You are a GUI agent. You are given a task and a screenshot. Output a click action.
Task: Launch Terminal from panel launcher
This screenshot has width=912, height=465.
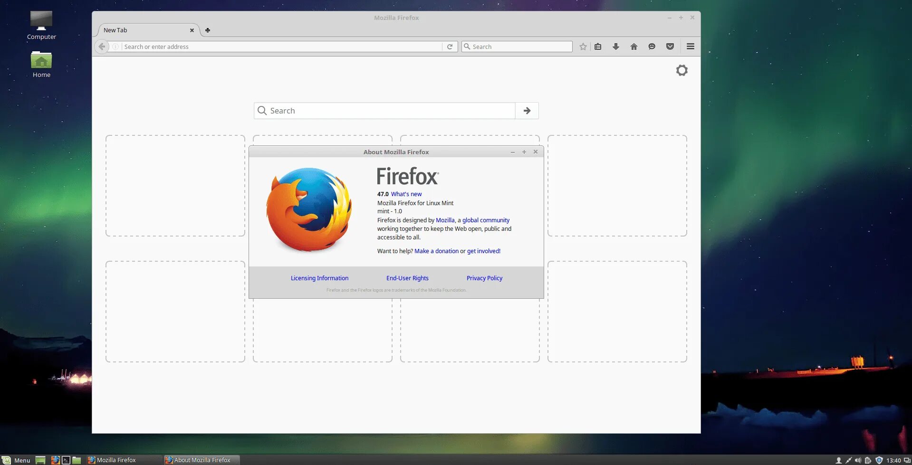[66, 460]
